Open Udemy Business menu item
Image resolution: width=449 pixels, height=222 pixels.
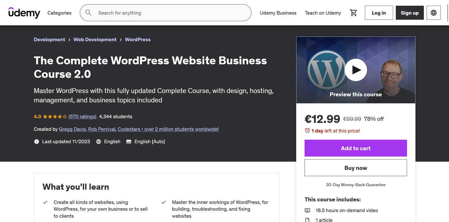click(278, 13)
